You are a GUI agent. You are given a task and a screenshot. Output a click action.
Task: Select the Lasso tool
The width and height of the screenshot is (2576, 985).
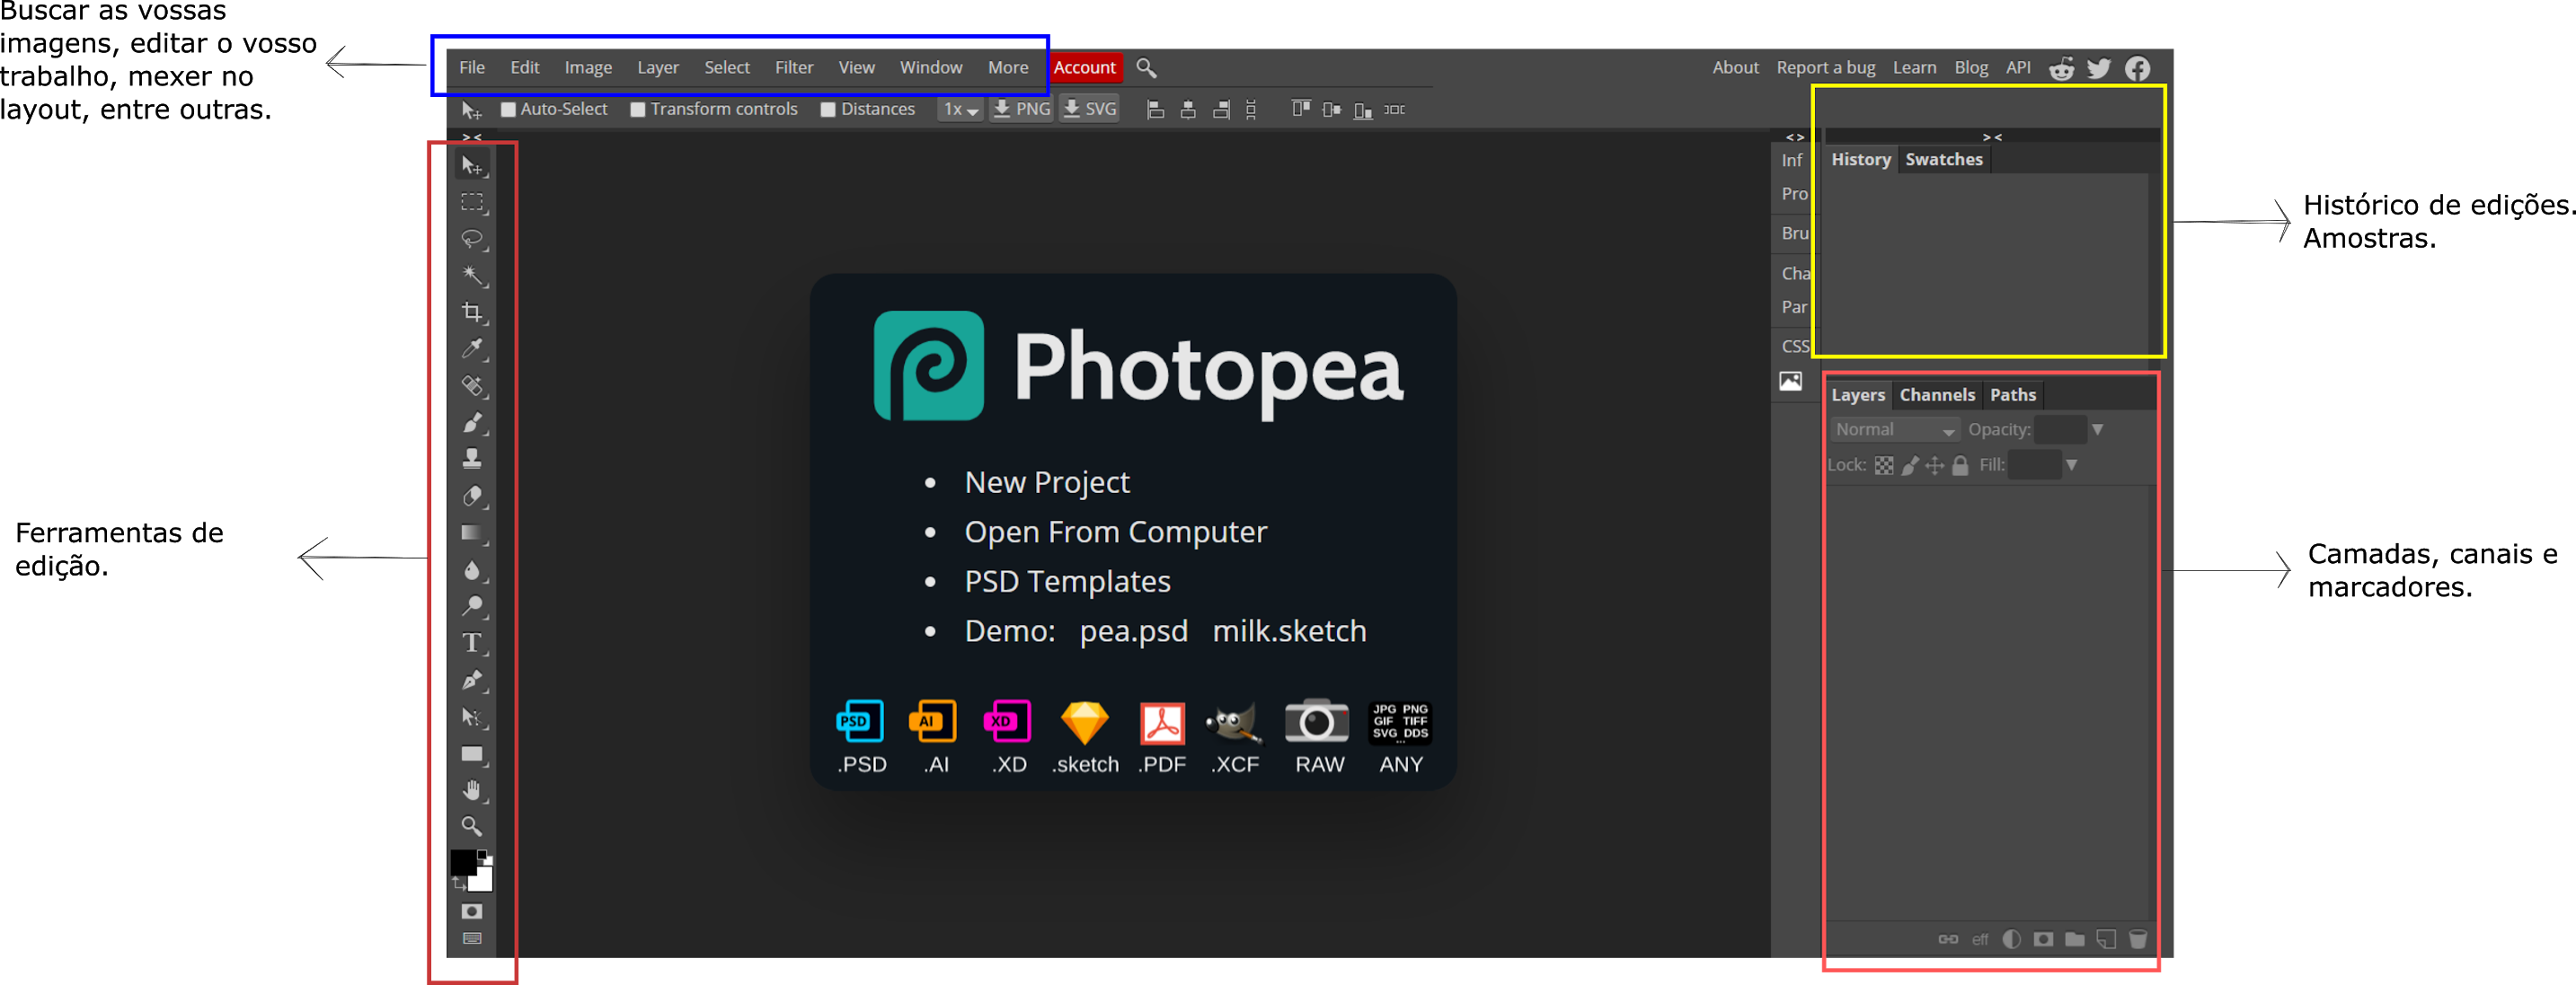point(473,240)
